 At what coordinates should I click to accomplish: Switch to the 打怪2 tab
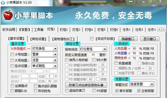click(x=64, y=30)
